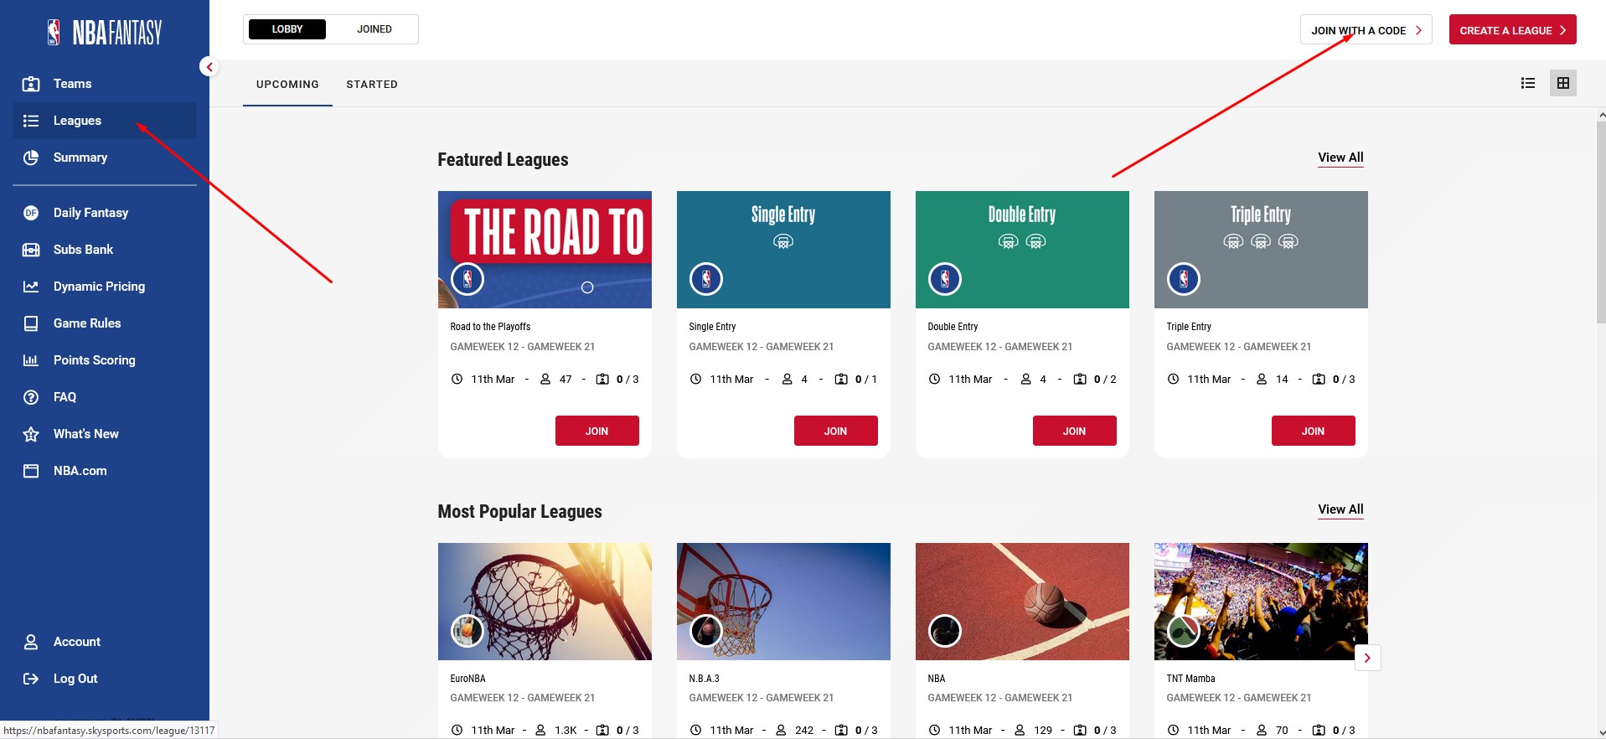This screenshot has width=1606, height=739.
Task: Click the Log Out arrow icon
Action: pyautogui.click(x=31, y=679)
